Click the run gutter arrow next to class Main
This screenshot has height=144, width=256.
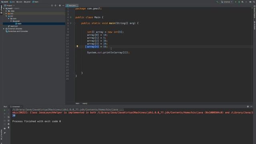[71, 17]
